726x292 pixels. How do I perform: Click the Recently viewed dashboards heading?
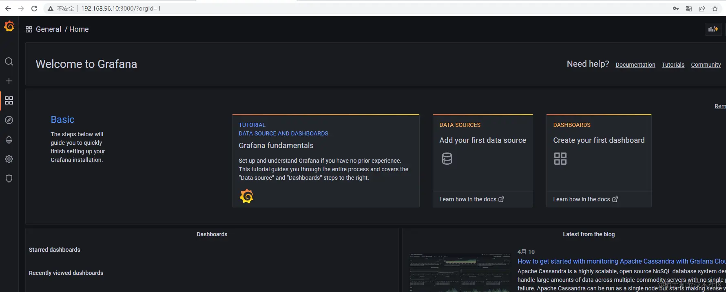coord(66,273)
